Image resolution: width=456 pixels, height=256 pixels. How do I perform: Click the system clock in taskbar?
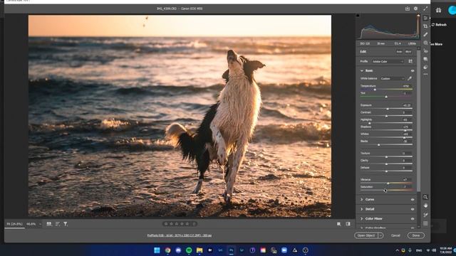tap(446, 250)
